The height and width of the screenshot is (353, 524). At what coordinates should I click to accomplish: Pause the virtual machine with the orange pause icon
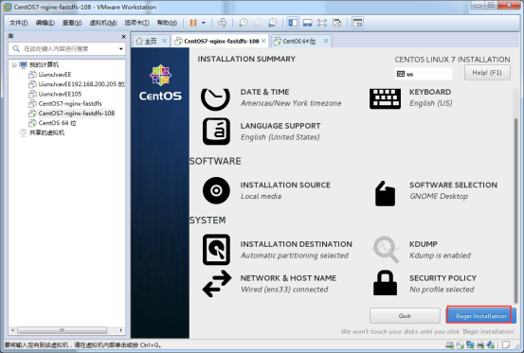pos(193,23)
